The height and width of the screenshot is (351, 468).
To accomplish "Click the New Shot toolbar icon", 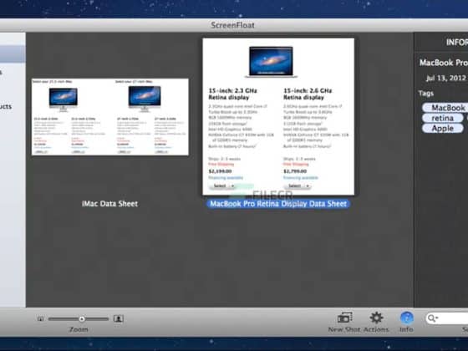I will pyautogui.click(x=344, y=318).
